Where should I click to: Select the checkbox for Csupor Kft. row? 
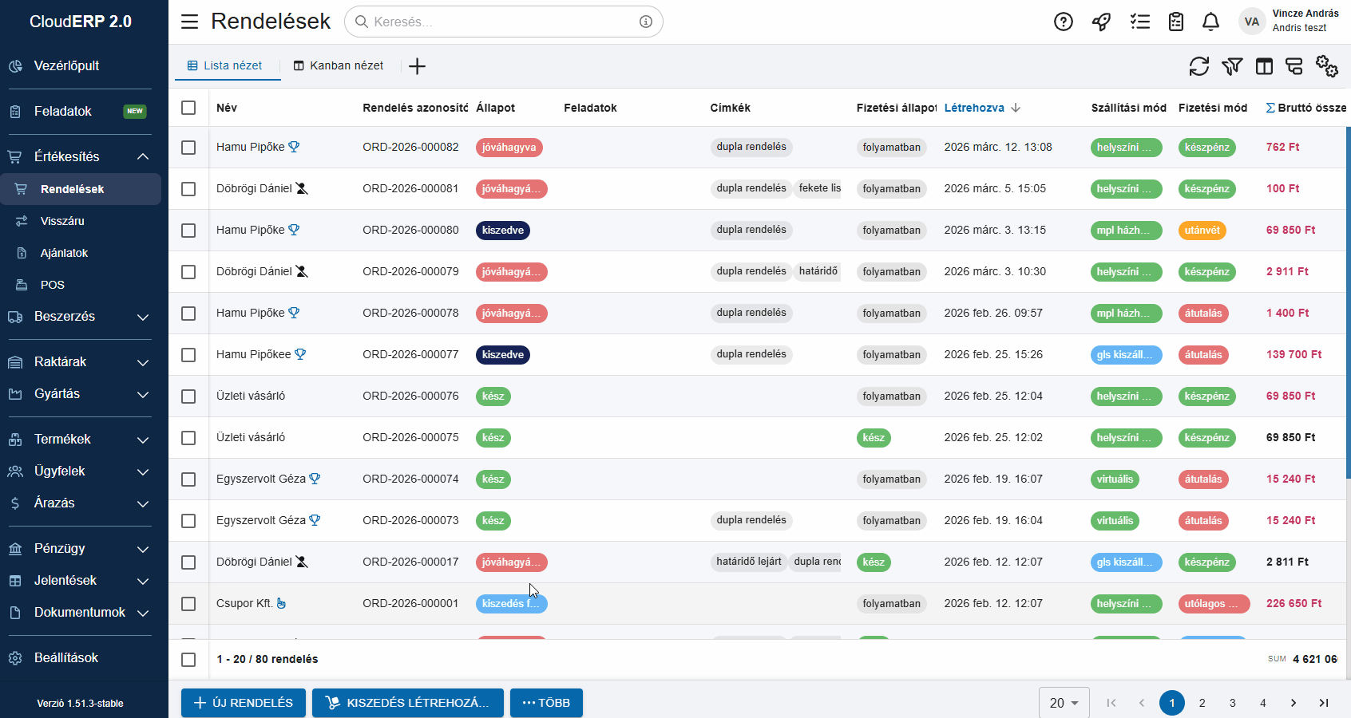[x=188, y=604]
